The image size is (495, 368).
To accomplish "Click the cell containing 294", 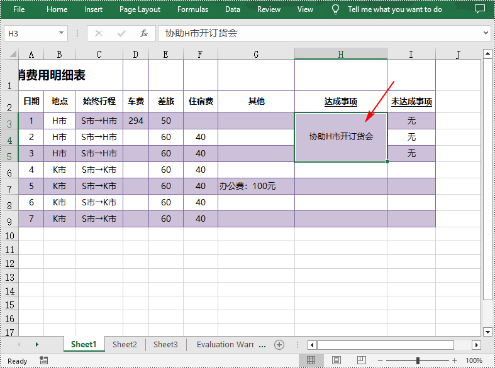I will tap(136, 121).
